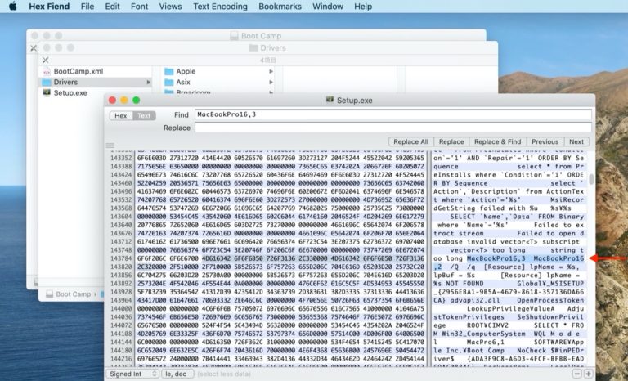Expand the Asix folder arrow
This screenshot has width=628, height=381.
pyautogui.click(x=271, y=82)
